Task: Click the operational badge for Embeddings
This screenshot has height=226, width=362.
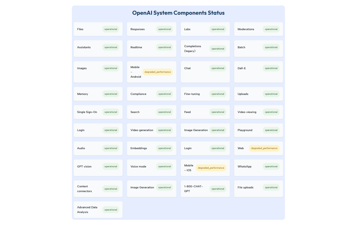Action: [164, 148]
